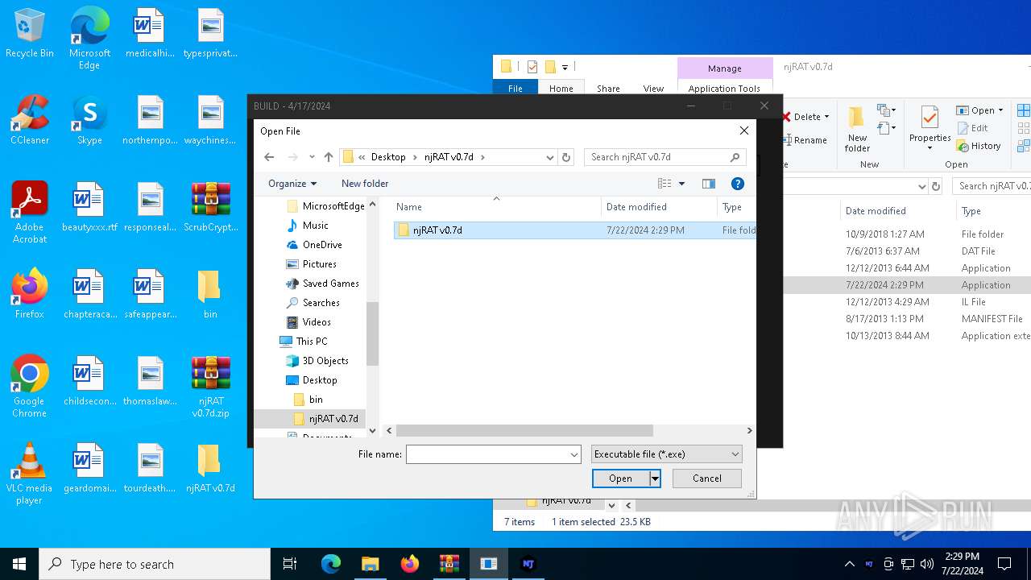Click the njRAT taskbar icon
The image size is (1031, 580).
tap(528, 564)
